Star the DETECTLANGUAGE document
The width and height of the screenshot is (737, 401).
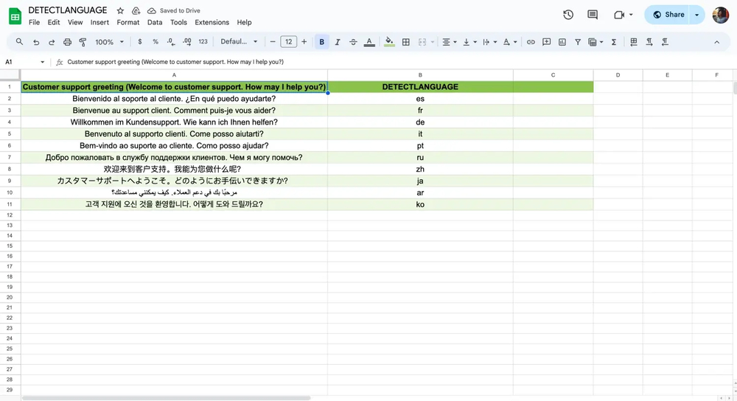click(120, 11)
